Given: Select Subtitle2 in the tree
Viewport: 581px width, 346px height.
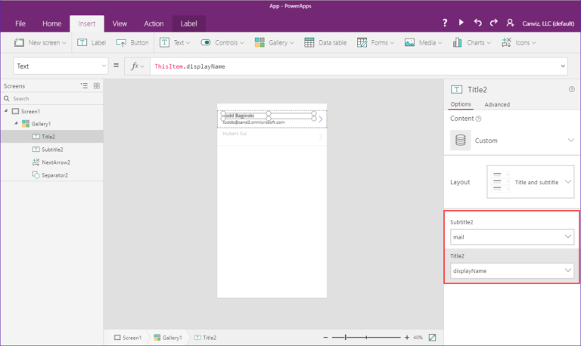Looking at the screenshot, I should click(52, 150).
